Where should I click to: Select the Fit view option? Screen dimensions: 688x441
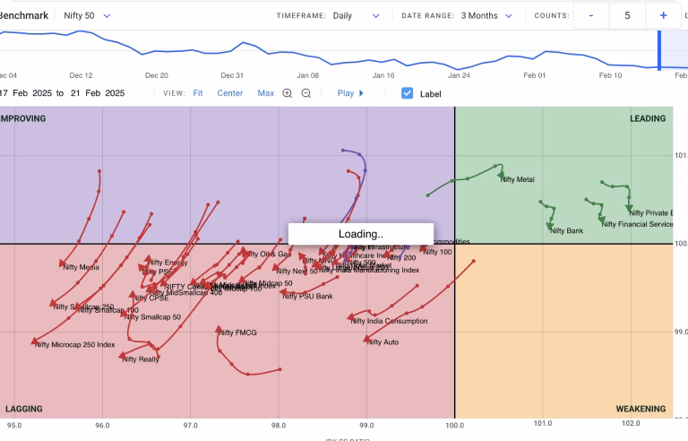pos(198,93)
